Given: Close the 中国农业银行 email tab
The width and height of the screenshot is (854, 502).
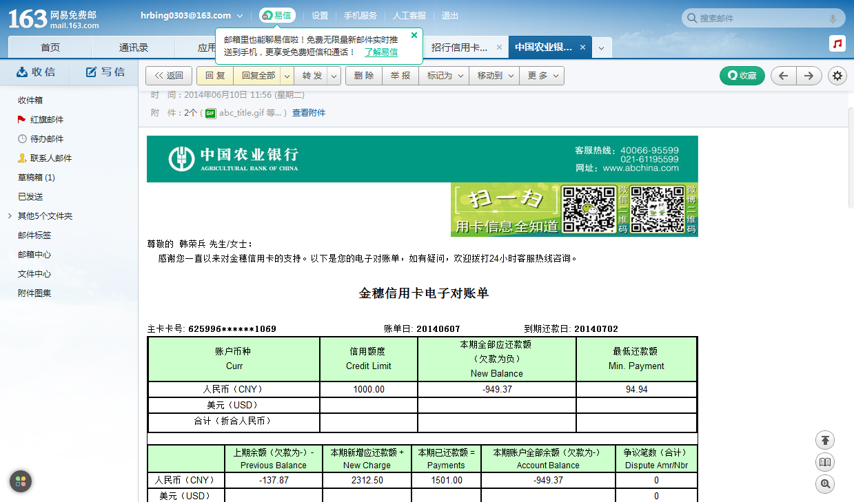Looking at the screenshot, I should (582, 48).
